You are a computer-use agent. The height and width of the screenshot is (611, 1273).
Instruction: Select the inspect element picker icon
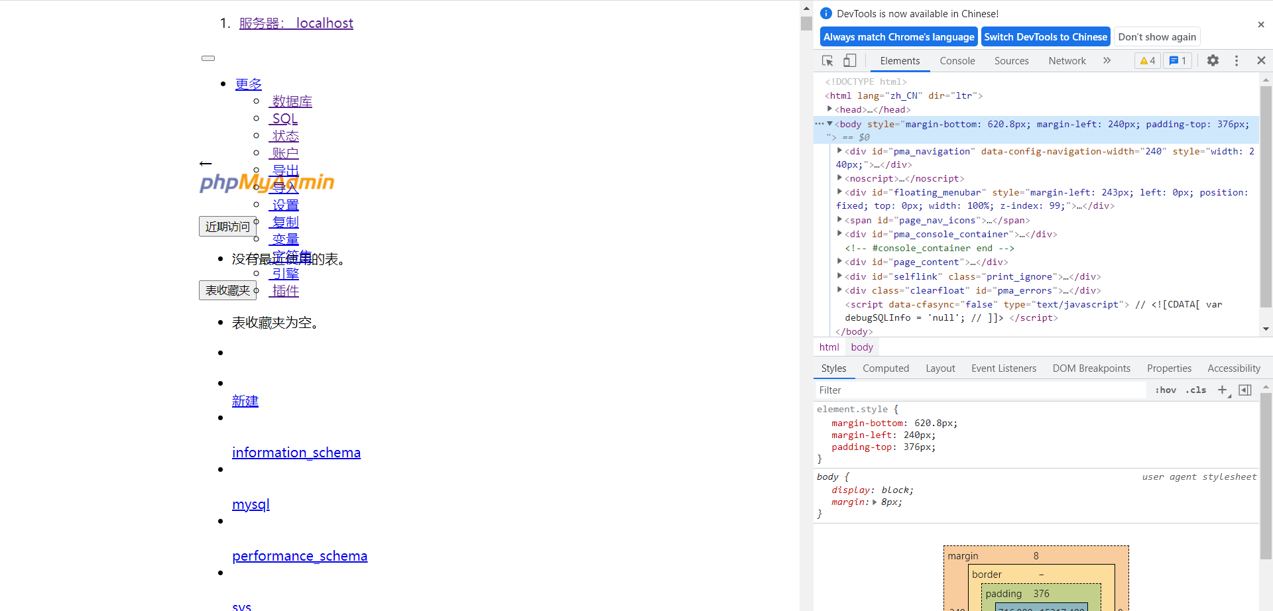tap(827, 60)
